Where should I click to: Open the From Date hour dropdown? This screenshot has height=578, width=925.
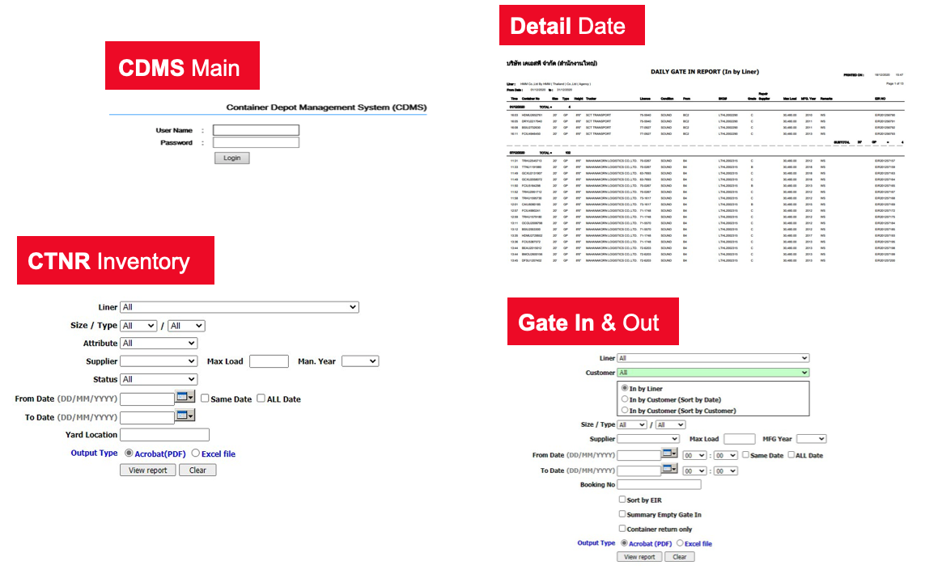point(695,455)
